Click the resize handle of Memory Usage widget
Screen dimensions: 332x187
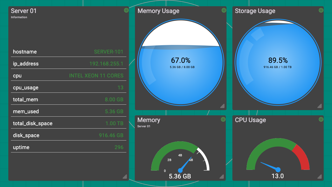(222, 106)
